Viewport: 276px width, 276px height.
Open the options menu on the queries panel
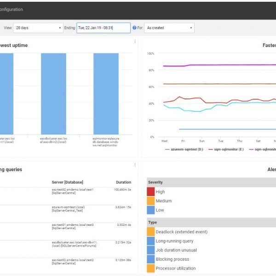coord(135,165)
